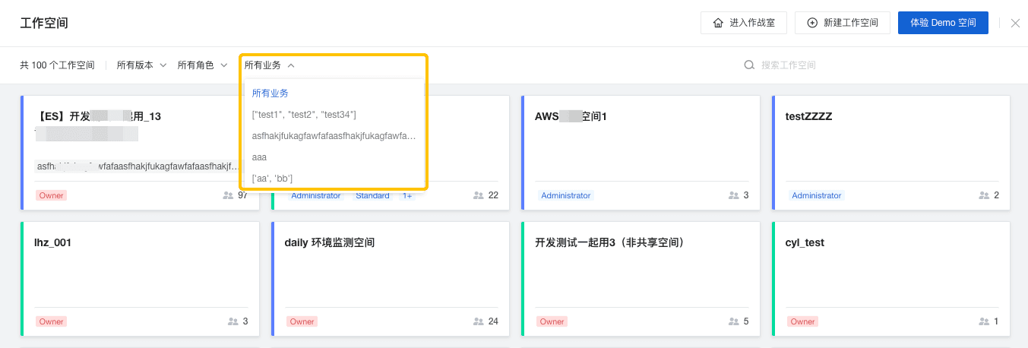Click the Standard tag on second card
Image resolution: width=1028 pixels, height=348 pixels.
372,195
